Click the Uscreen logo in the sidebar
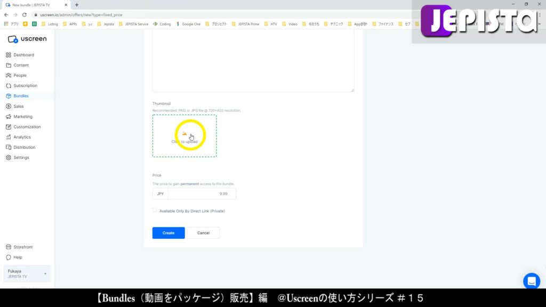The image size is (546, 307). tap(27, 39)
